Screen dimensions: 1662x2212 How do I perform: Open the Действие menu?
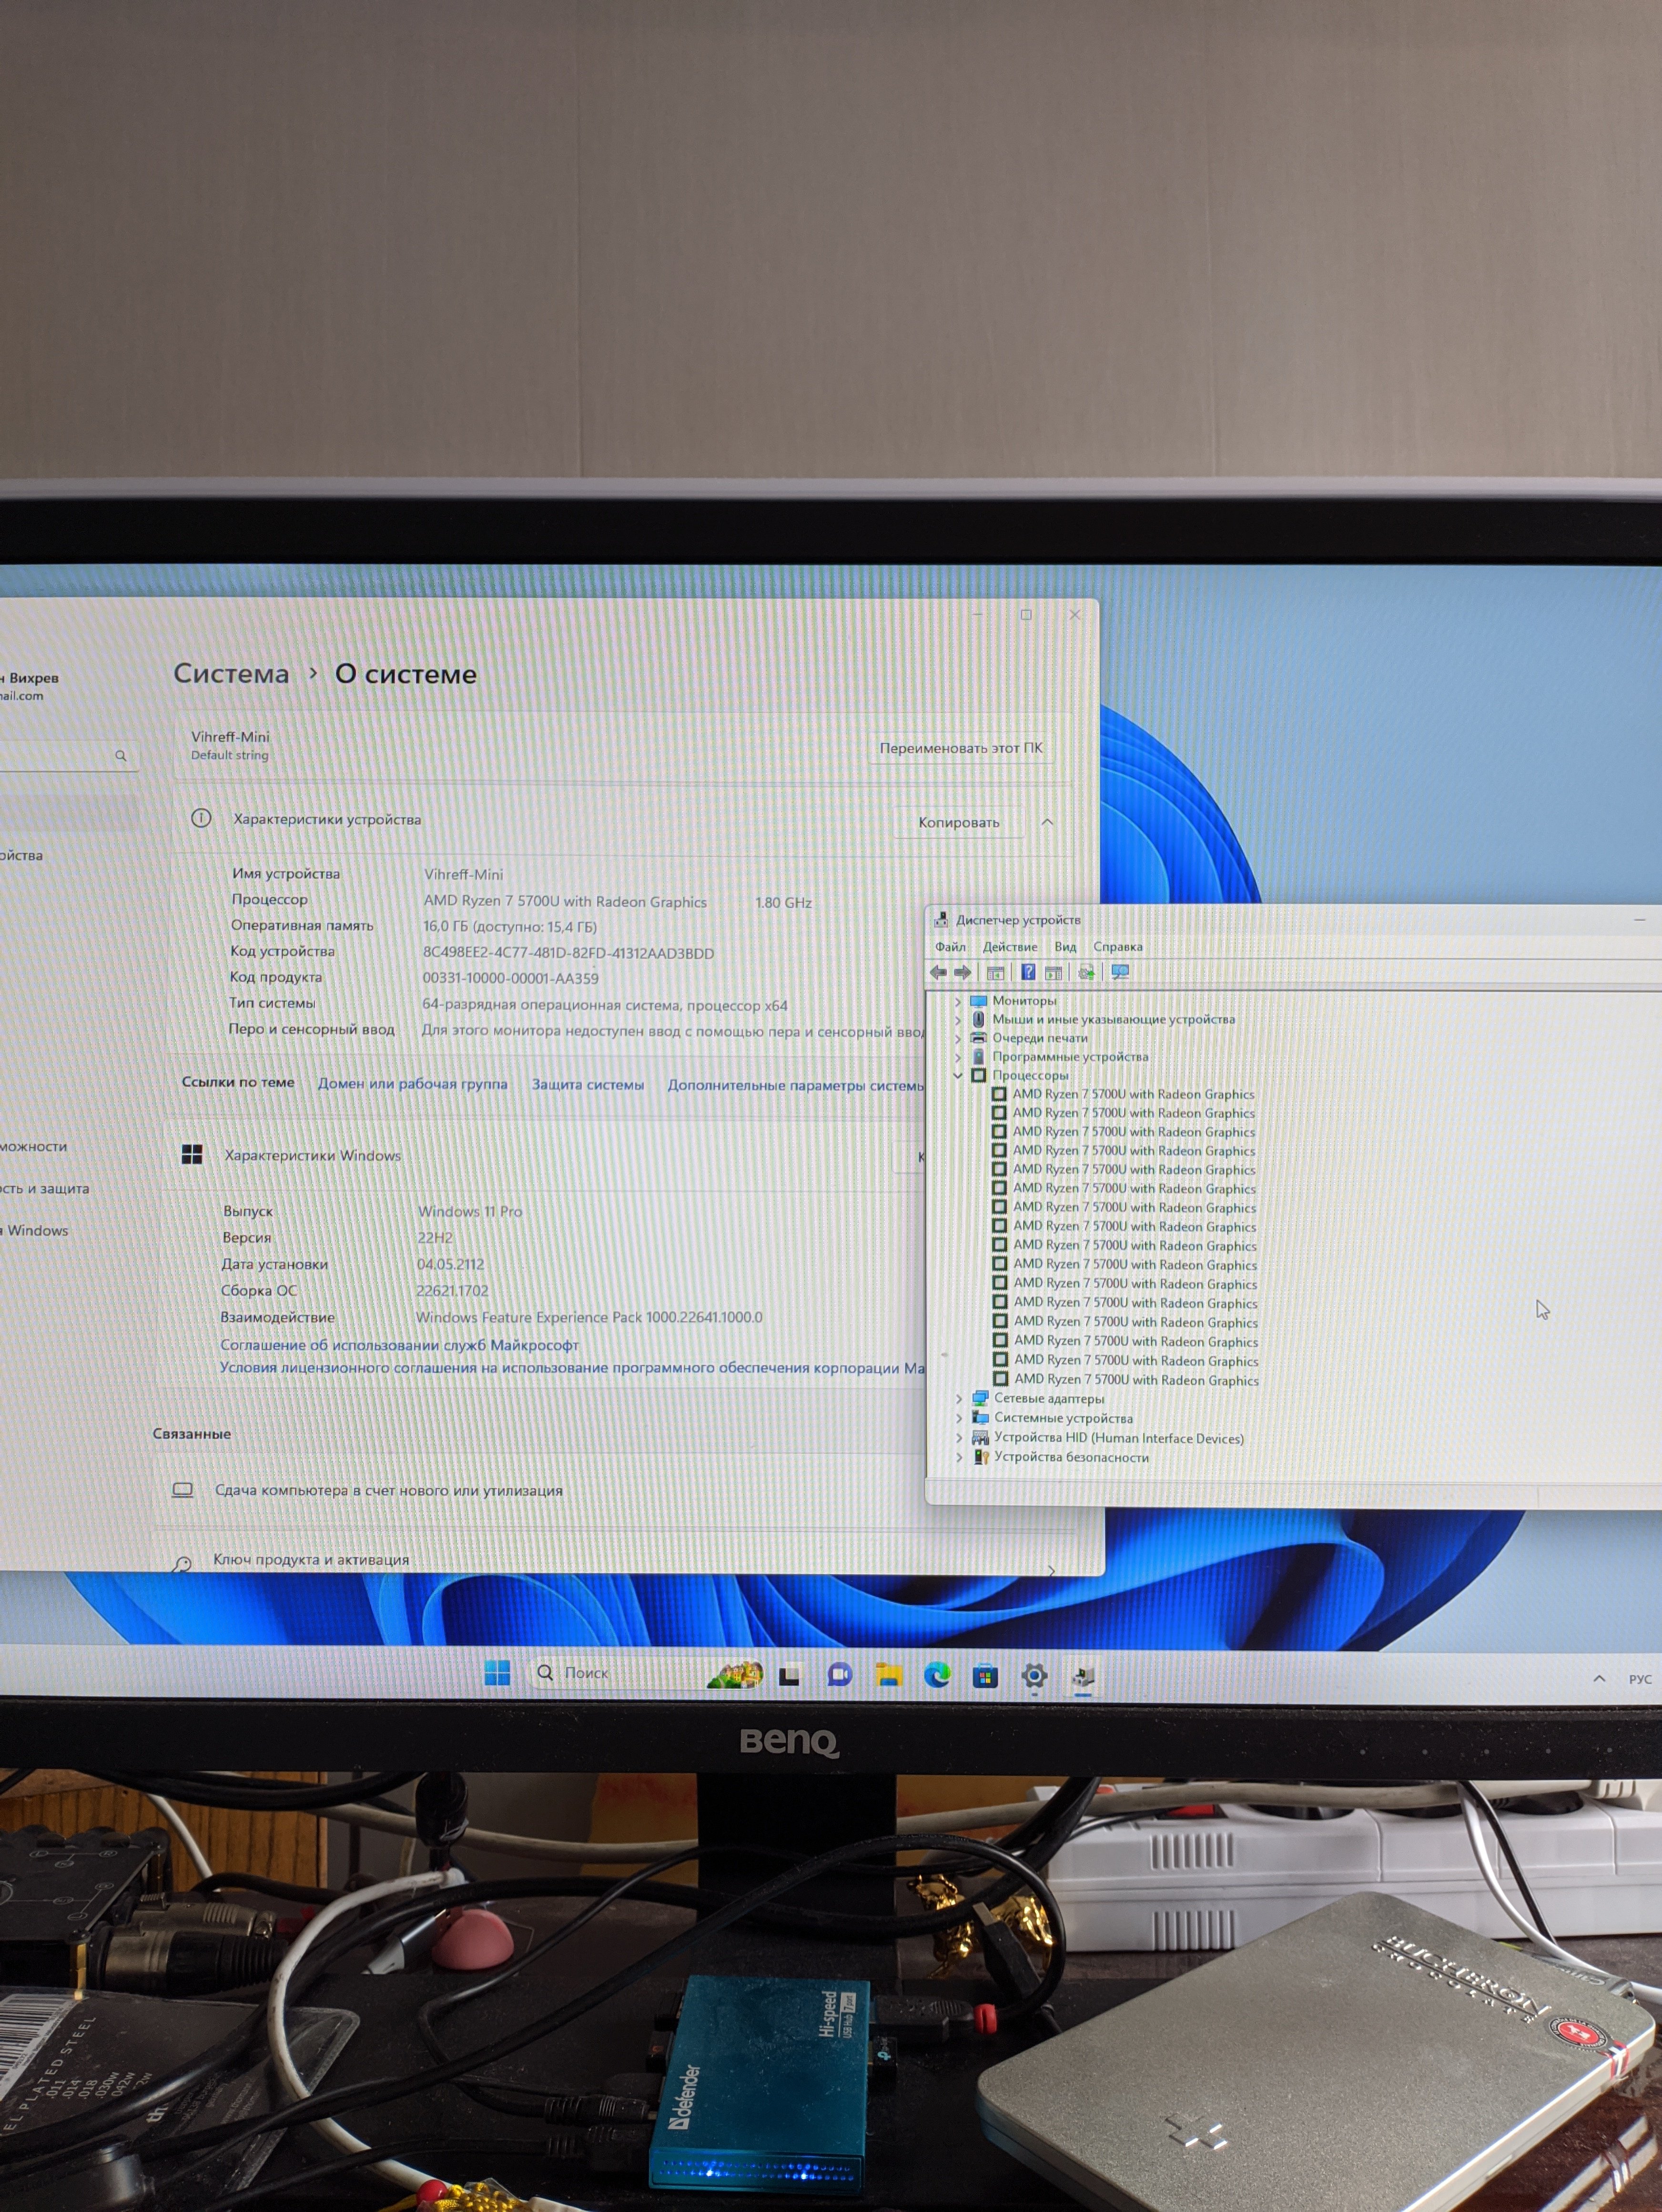(x=1009, y=947)
